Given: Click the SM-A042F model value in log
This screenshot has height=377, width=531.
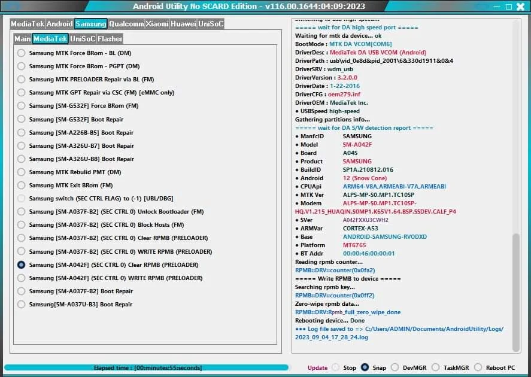Looking at the screenshot, I should click(x=357, y=144).
